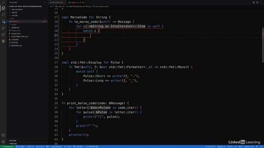Change Spaces: 4 indentation setting
The height and width of the screenshot is (148, 264).
pos(221,147)
